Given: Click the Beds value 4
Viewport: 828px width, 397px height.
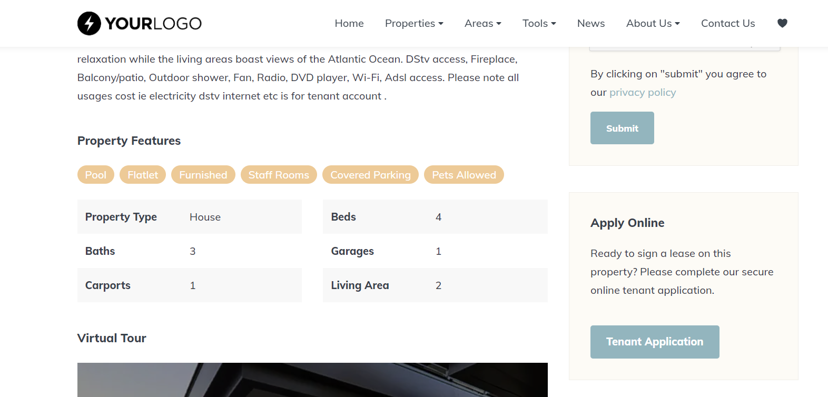Looking at the screenshot, I should click(x=438, y=217).
